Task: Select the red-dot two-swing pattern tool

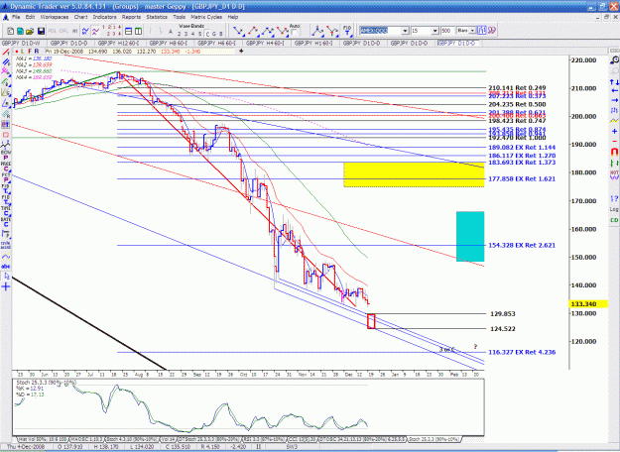Action: [x=254, y=31]
